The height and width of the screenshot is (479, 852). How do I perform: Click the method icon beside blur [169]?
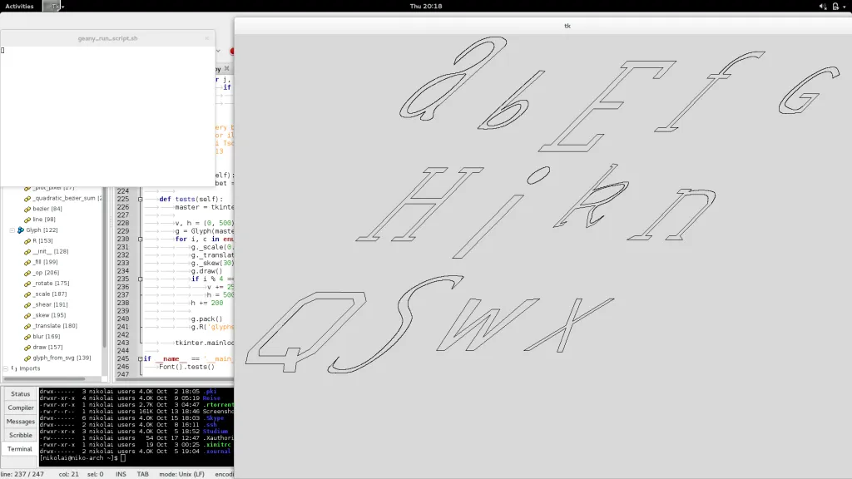tap(27, 337)
